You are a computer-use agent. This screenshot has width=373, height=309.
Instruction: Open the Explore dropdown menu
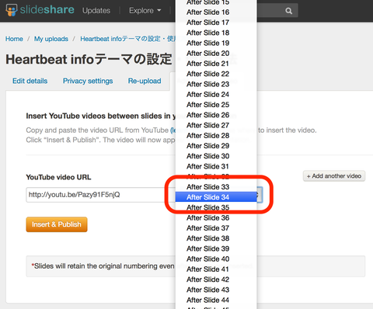[x=145, y=11]
